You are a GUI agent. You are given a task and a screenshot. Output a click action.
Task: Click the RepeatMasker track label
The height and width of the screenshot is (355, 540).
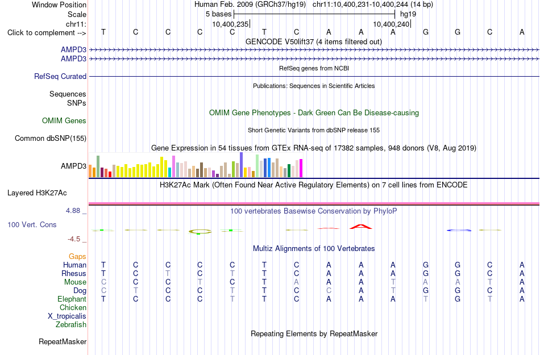point(63,341)
